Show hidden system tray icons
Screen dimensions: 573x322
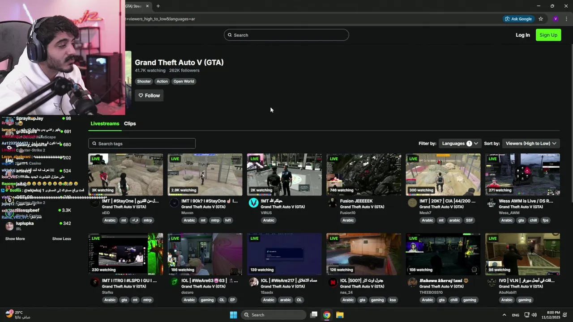coord(504,315)
